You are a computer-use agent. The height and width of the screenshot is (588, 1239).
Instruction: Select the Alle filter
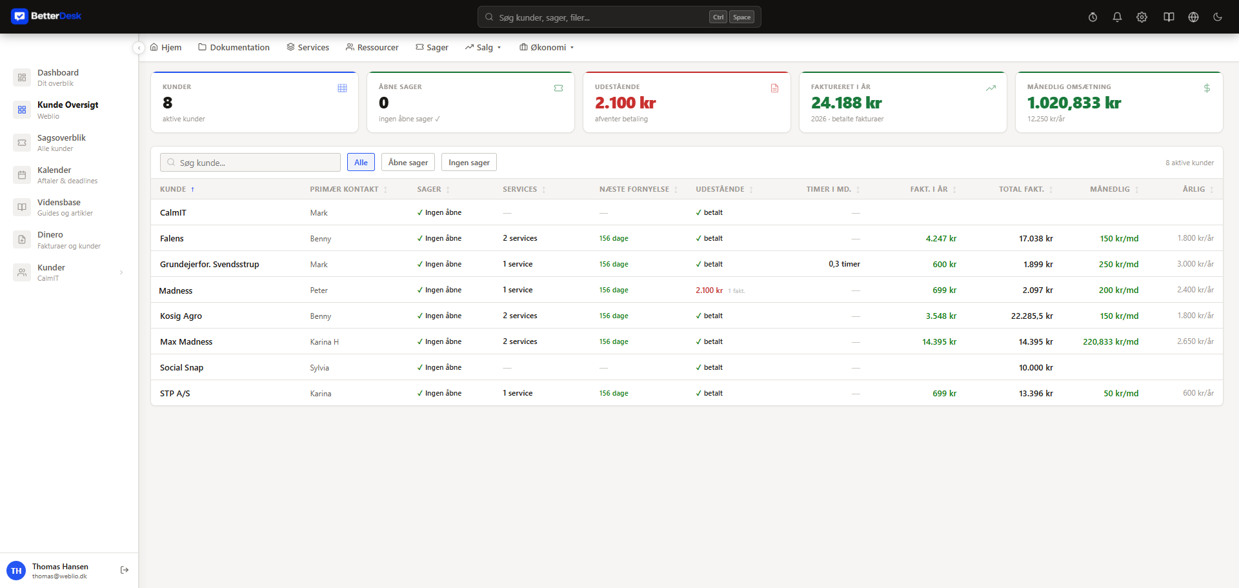(x=361, y=163)
